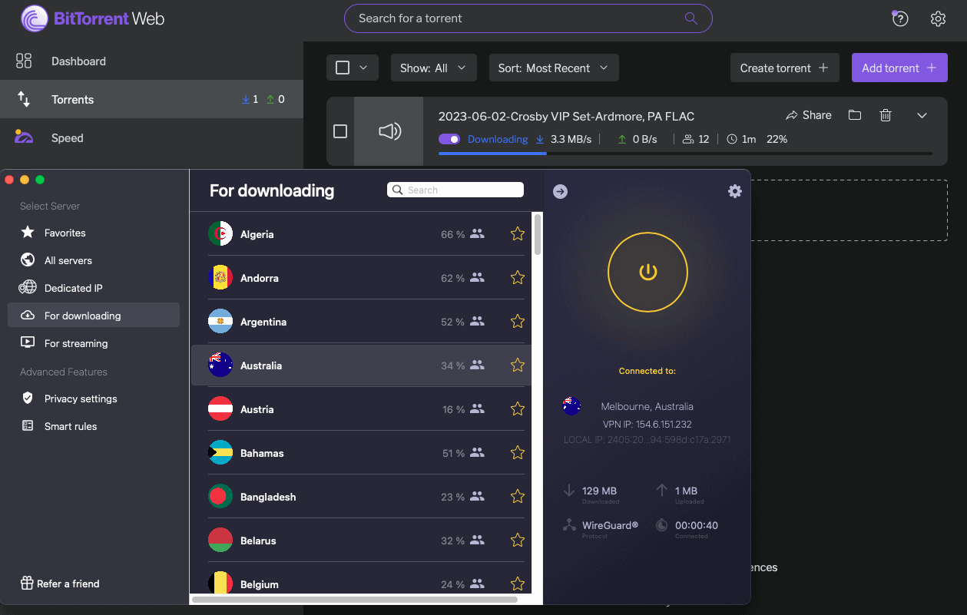Click the Add torrent button

click(899, 68)
